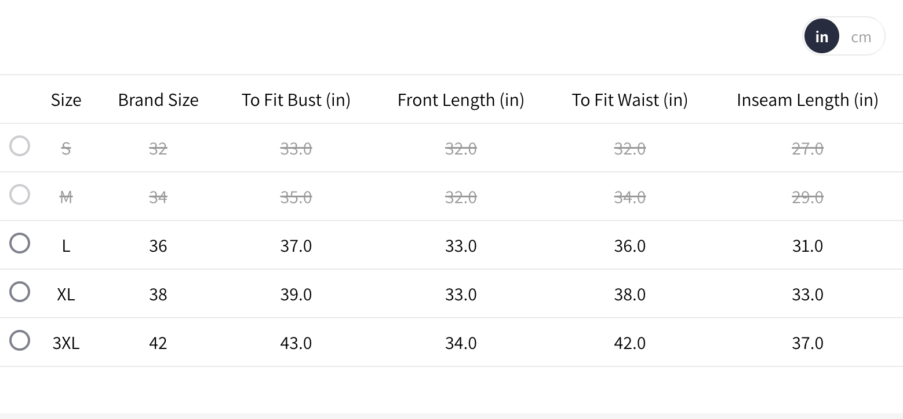This screenshot has height=419, width=903.
Task: Click brand size 42 in 3XL row
Action: (158, 343)
